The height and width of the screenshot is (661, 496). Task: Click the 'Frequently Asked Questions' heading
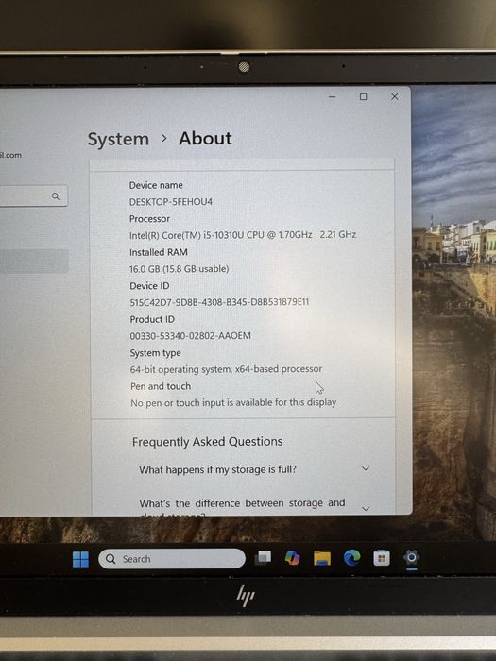click(x=208, y=441)
